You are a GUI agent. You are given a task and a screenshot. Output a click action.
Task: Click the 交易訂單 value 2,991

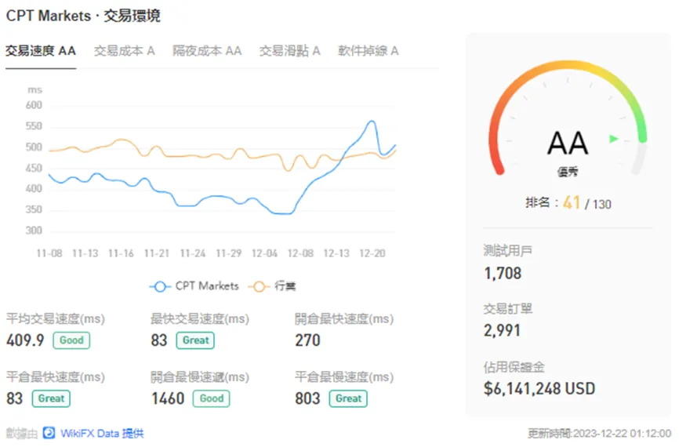[x=502, y=331]
